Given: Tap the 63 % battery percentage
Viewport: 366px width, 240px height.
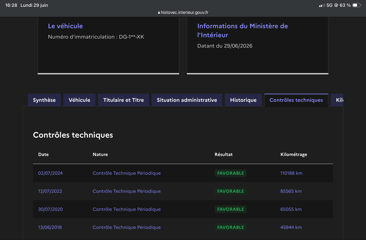Looking at the screenshot, I should [x=345, y=5].
